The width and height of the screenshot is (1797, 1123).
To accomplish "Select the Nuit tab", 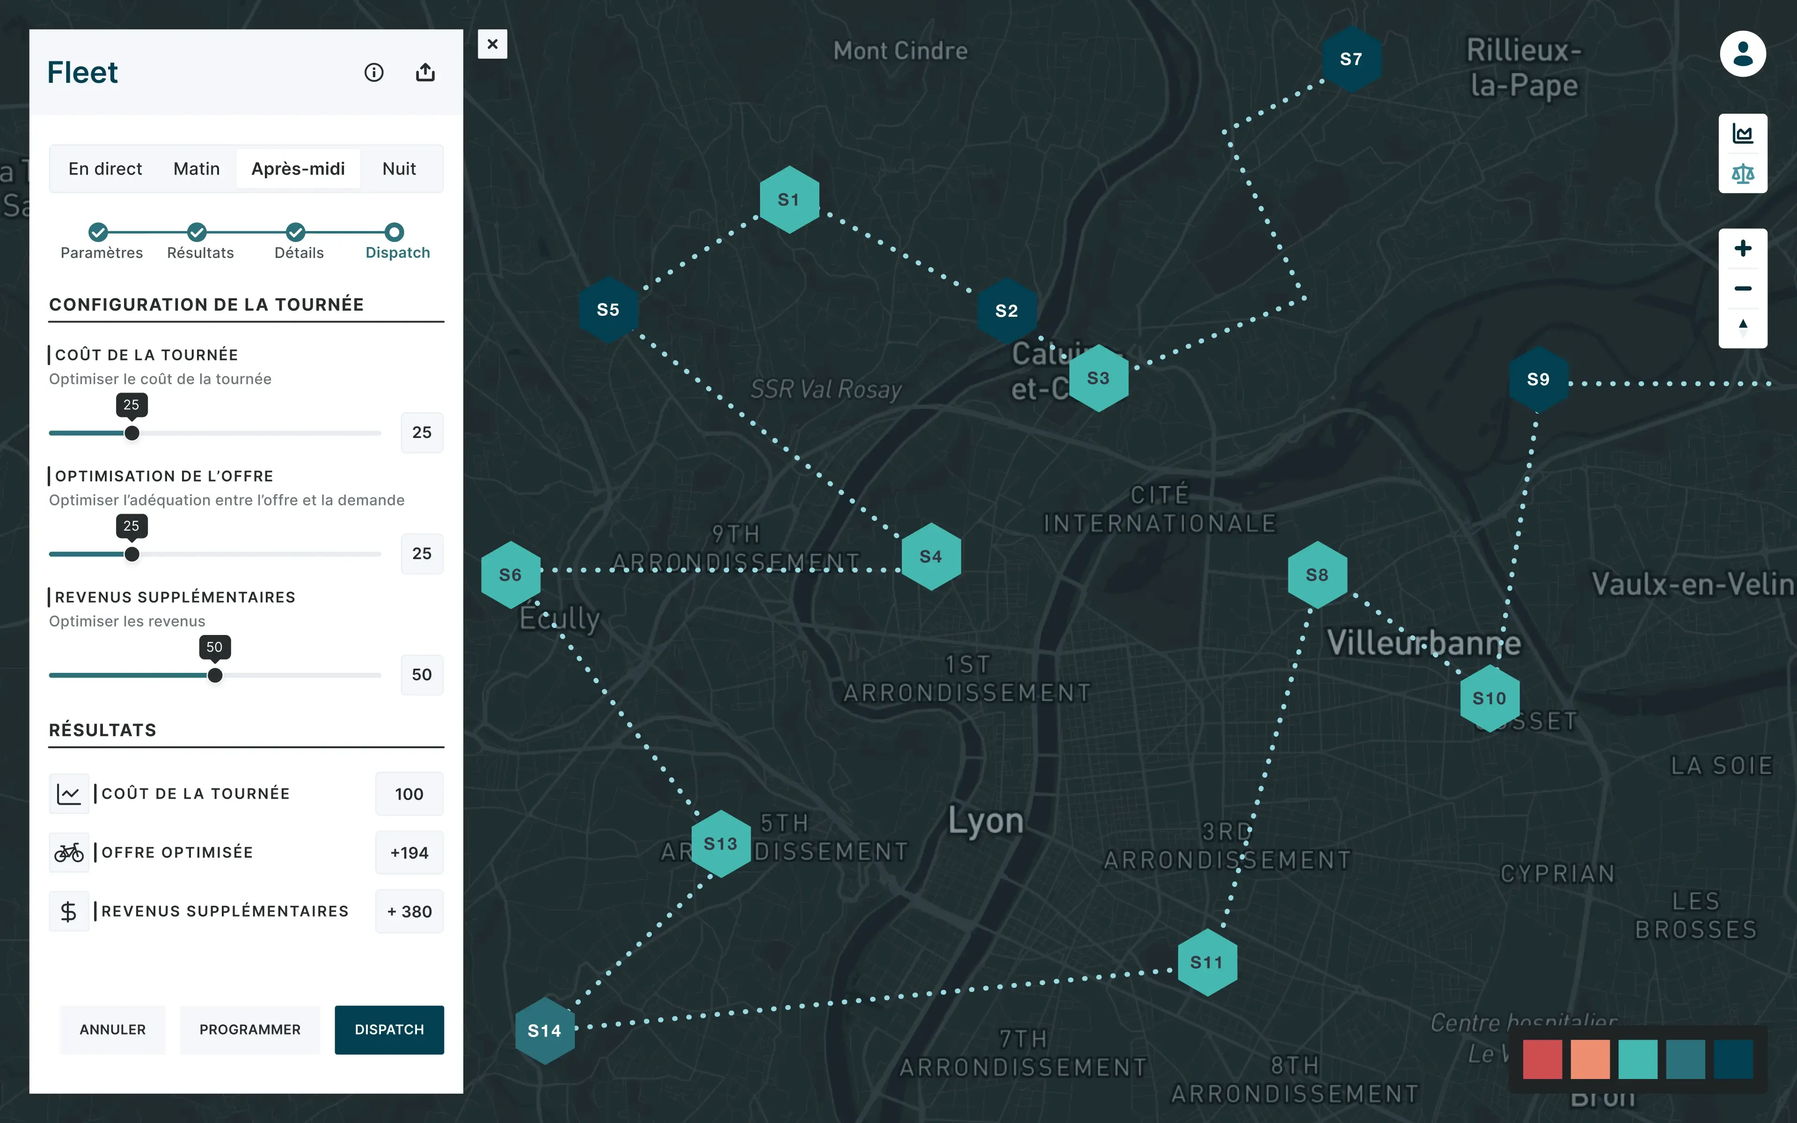I will coord(400,168).
